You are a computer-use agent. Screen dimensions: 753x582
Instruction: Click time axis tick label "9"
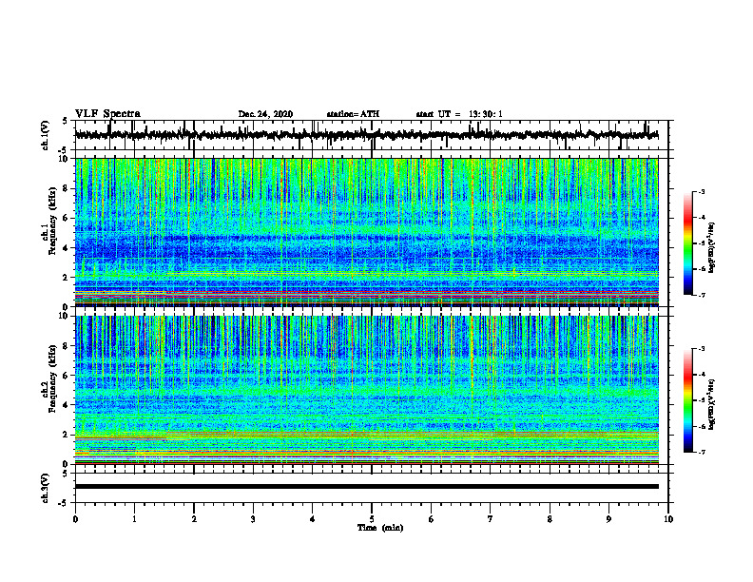(608, 519)
